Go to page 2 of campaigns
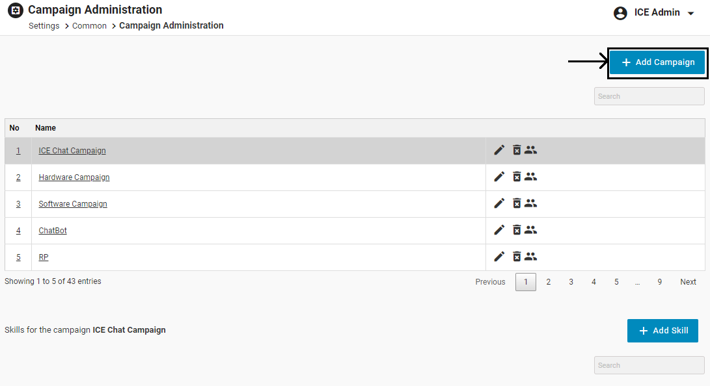 pyautogui.click(x=549, y=282)
